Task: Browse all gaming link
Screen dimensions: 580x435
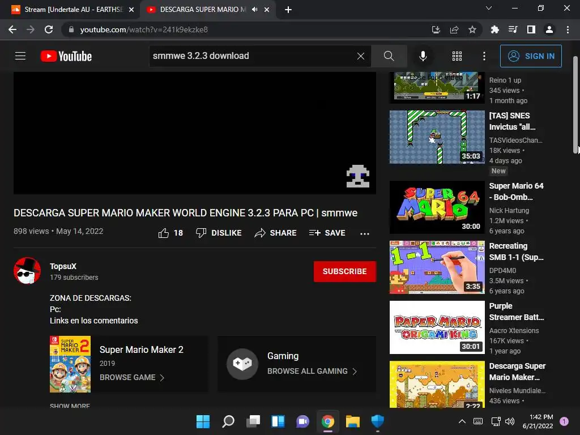Action: click(312, 371)
